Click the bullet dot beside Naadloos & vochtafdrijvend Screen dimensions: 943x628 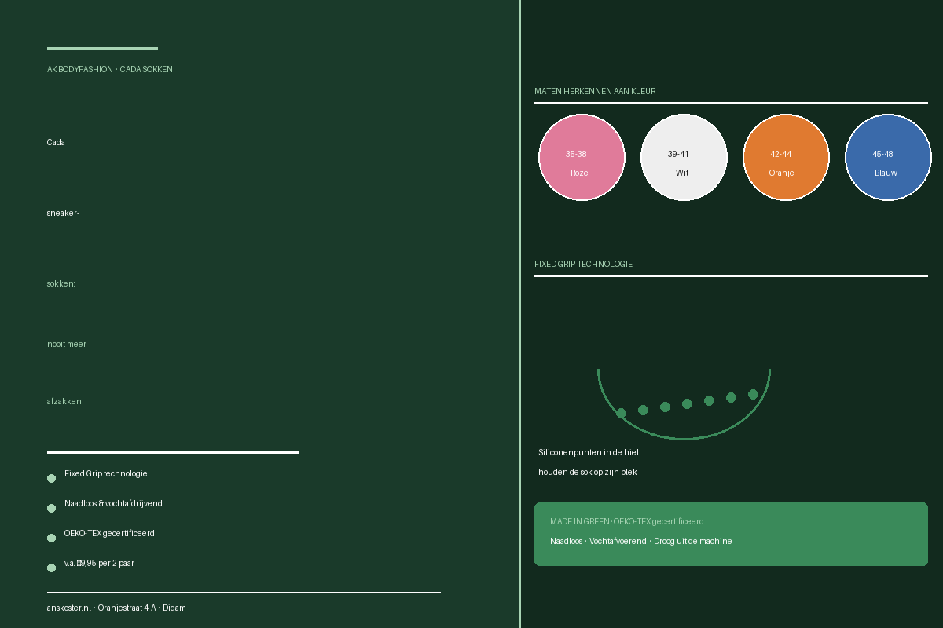click(x=51, y=508)
